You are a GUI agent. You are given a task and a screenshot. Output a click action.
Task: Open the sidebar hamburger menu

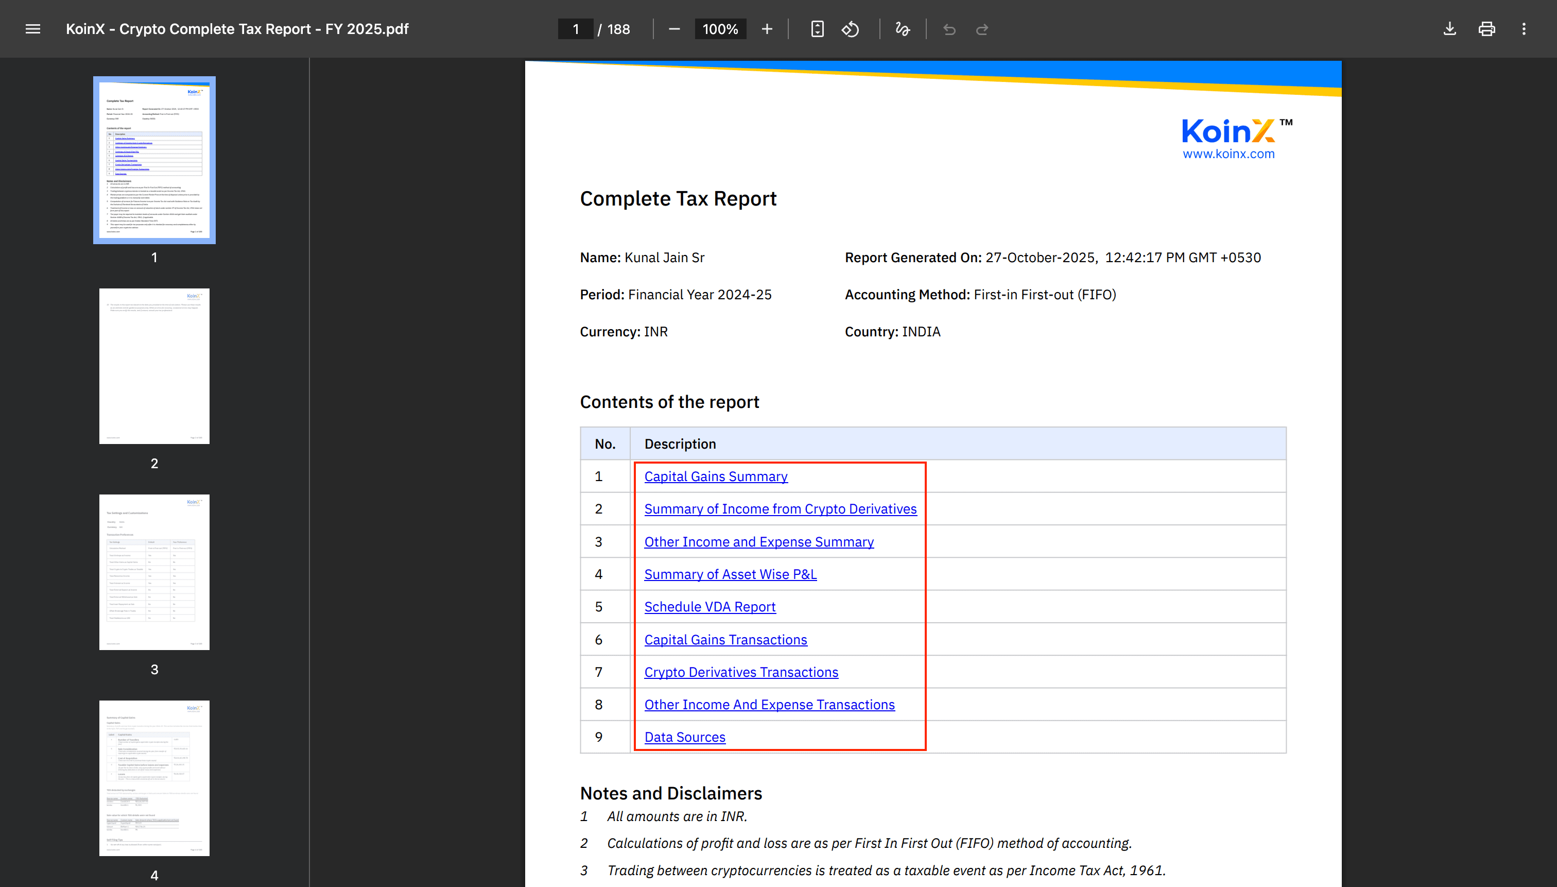click(32, 29)
